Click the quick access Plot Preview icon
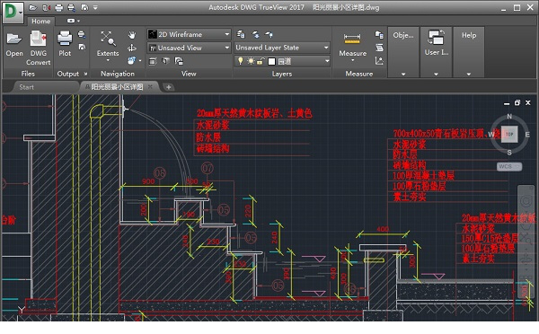The width and height of the screenshot is (539, 334). click(84, 7)
